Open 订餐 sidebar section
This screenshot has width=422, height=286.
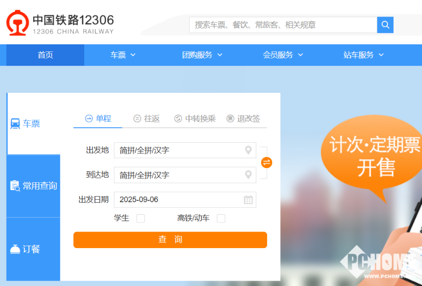(x=32, y=249)
